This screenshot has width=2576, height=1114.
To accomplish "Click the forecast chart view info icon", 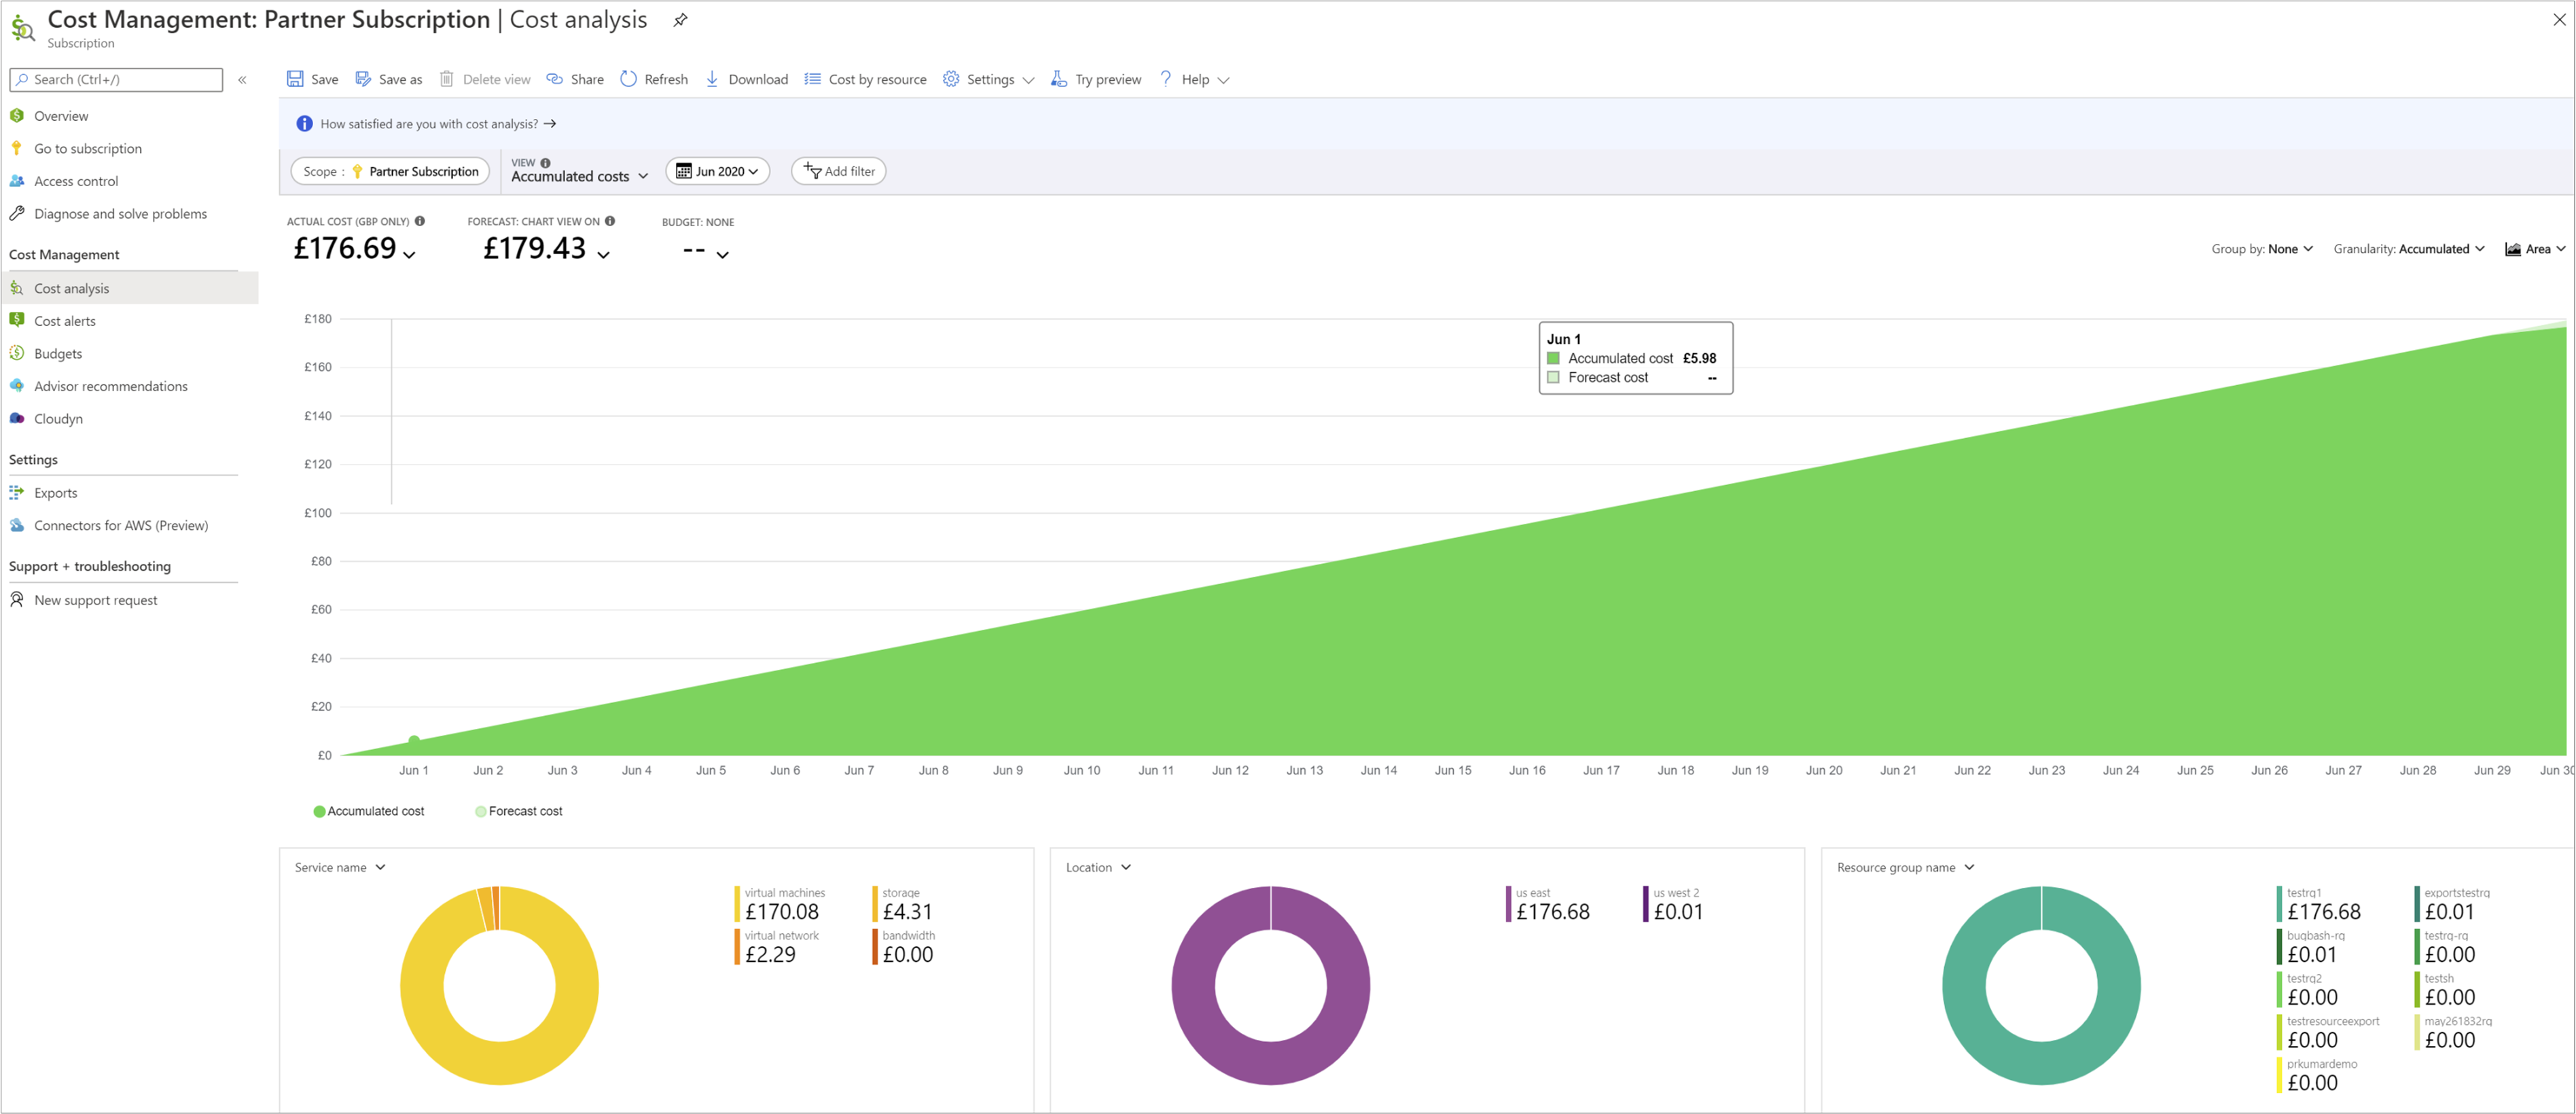I will point(610,221).
